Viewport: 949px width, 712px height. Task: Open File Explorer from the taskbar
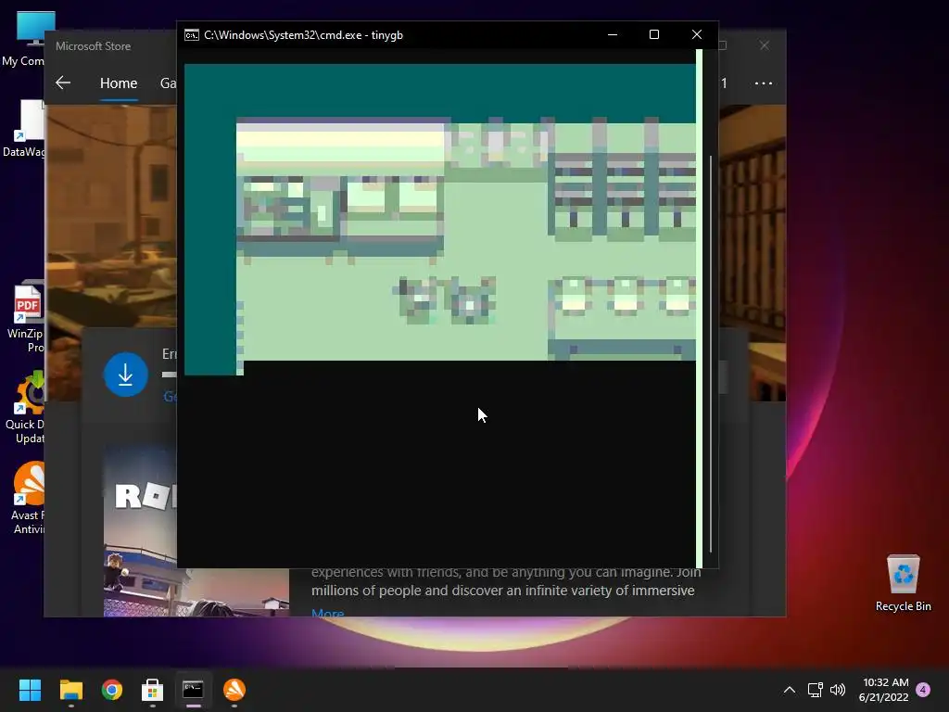coord(70,690)
